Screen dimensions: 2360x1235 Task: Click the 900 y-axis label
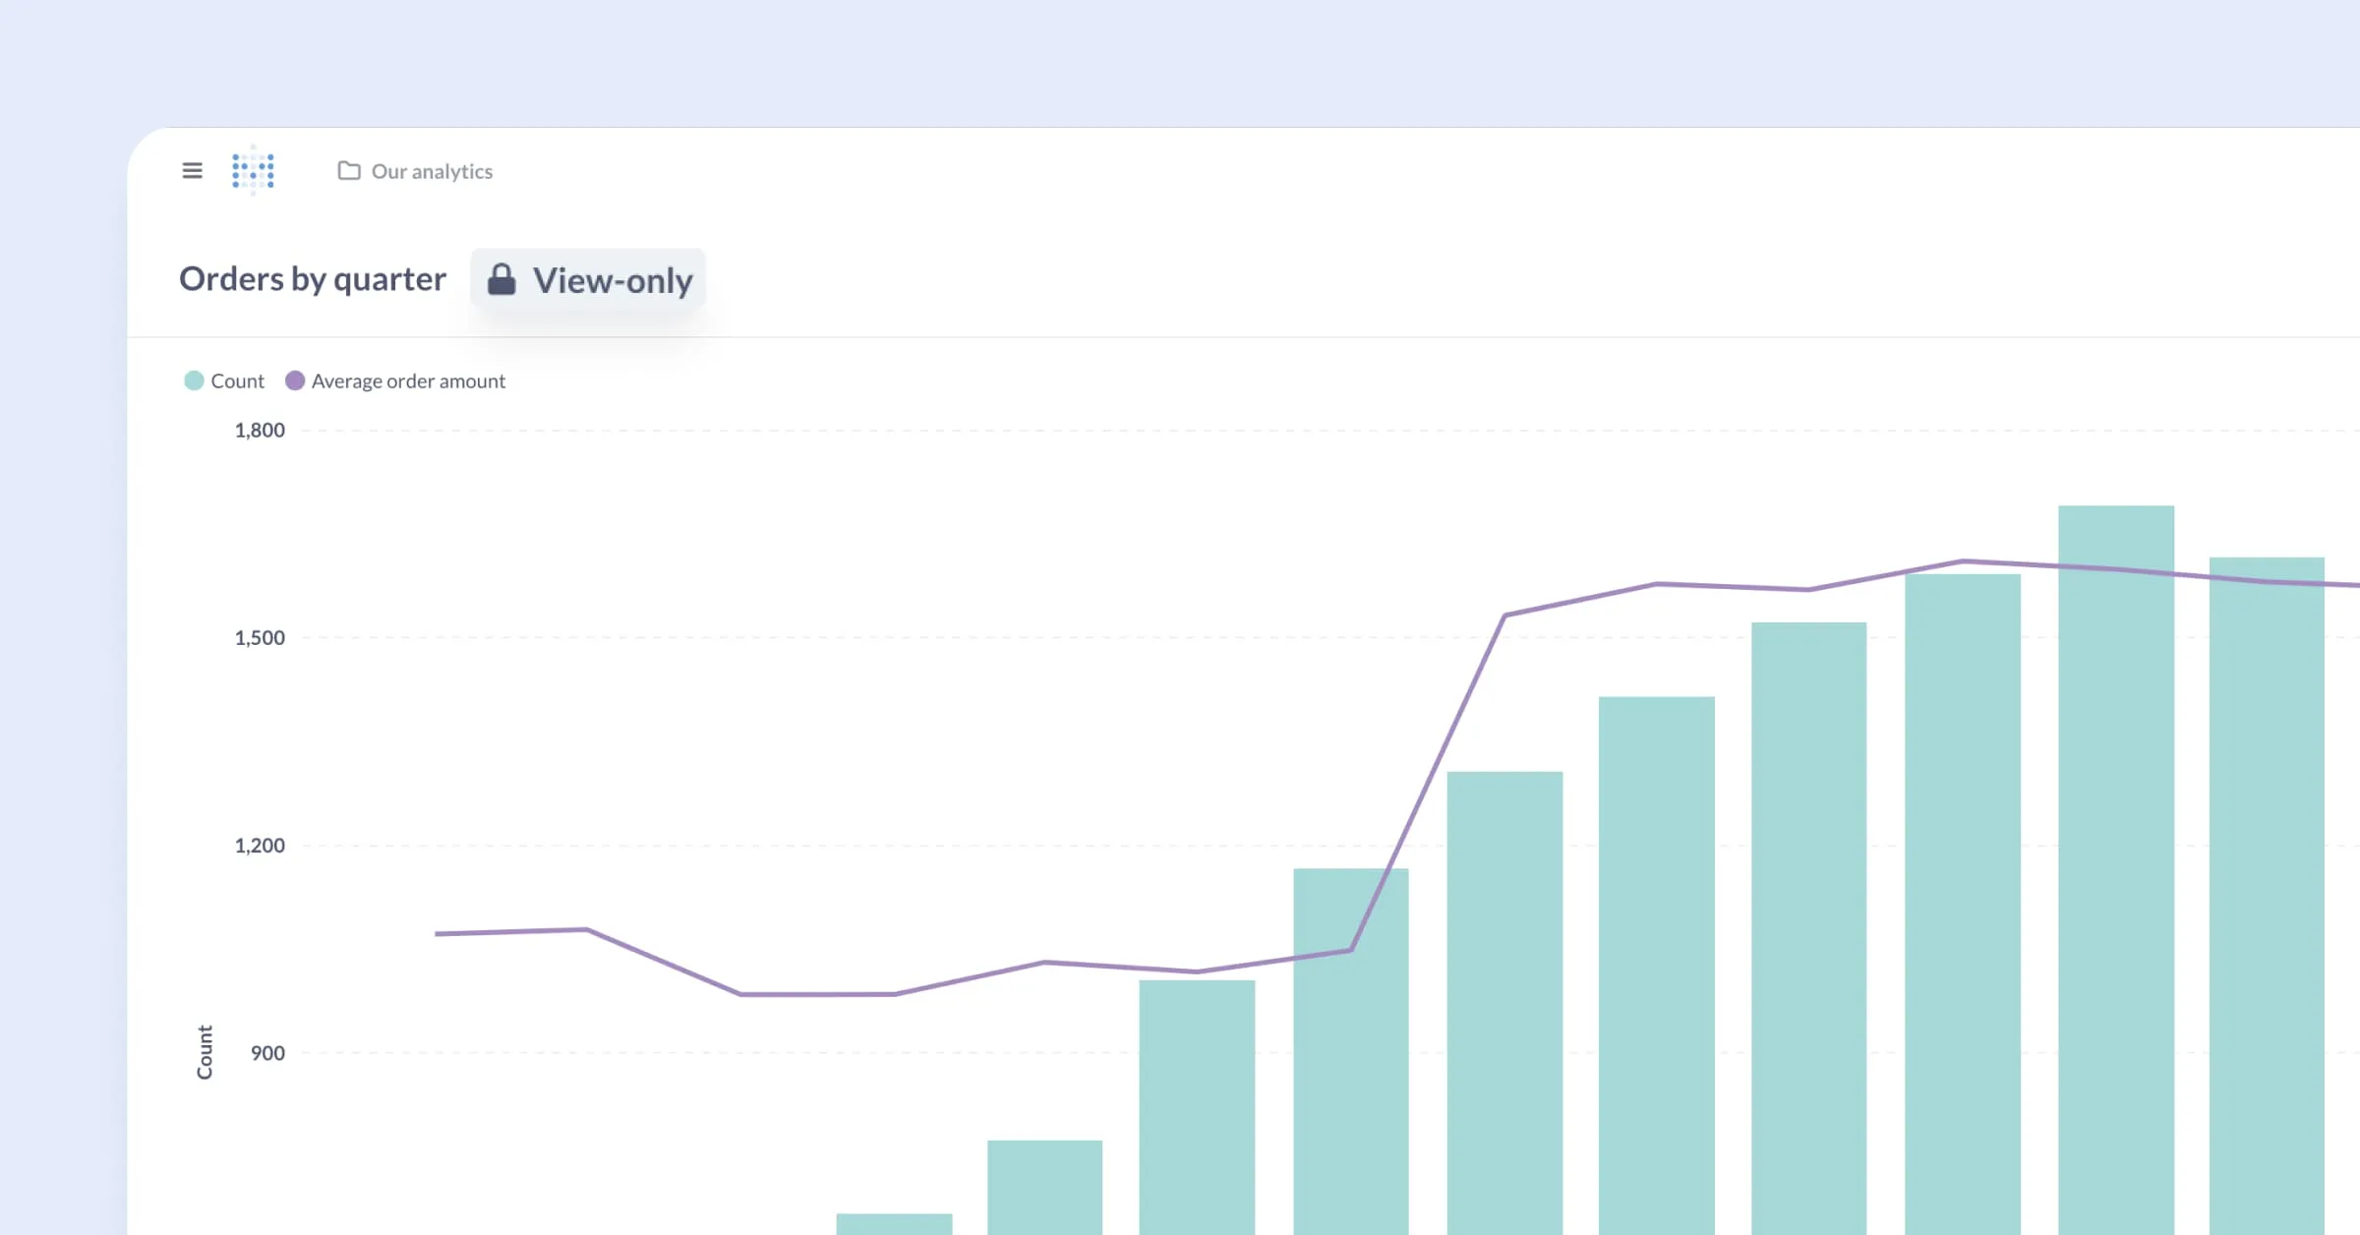pyautogui.click(x=267, y=1053)
